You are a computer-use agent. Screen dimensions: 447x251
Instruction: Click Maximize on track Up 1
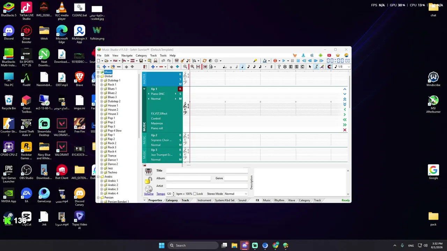click(x=157, y=123)
